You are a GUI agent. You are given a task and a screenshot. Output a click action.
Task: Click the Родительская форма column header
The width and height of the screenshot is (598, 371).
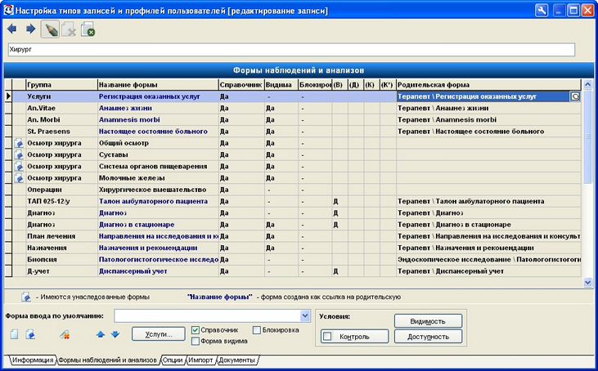click(488, 84)
